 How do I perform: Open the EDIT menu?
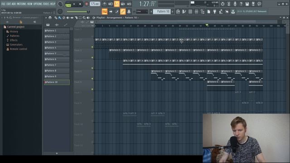9,4
